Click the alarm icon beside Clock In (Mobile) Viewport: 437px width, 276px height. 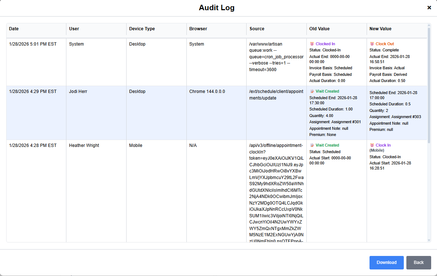point(372,145)
